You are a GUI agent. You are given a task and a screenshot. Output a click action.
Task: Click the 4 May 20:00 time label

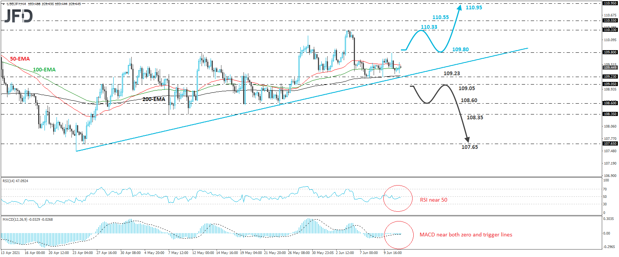[x=154, y=253]
